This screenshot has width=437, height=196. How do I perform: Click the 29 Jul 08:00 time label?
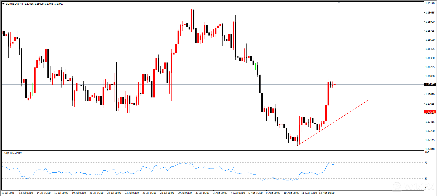(185, 193)
